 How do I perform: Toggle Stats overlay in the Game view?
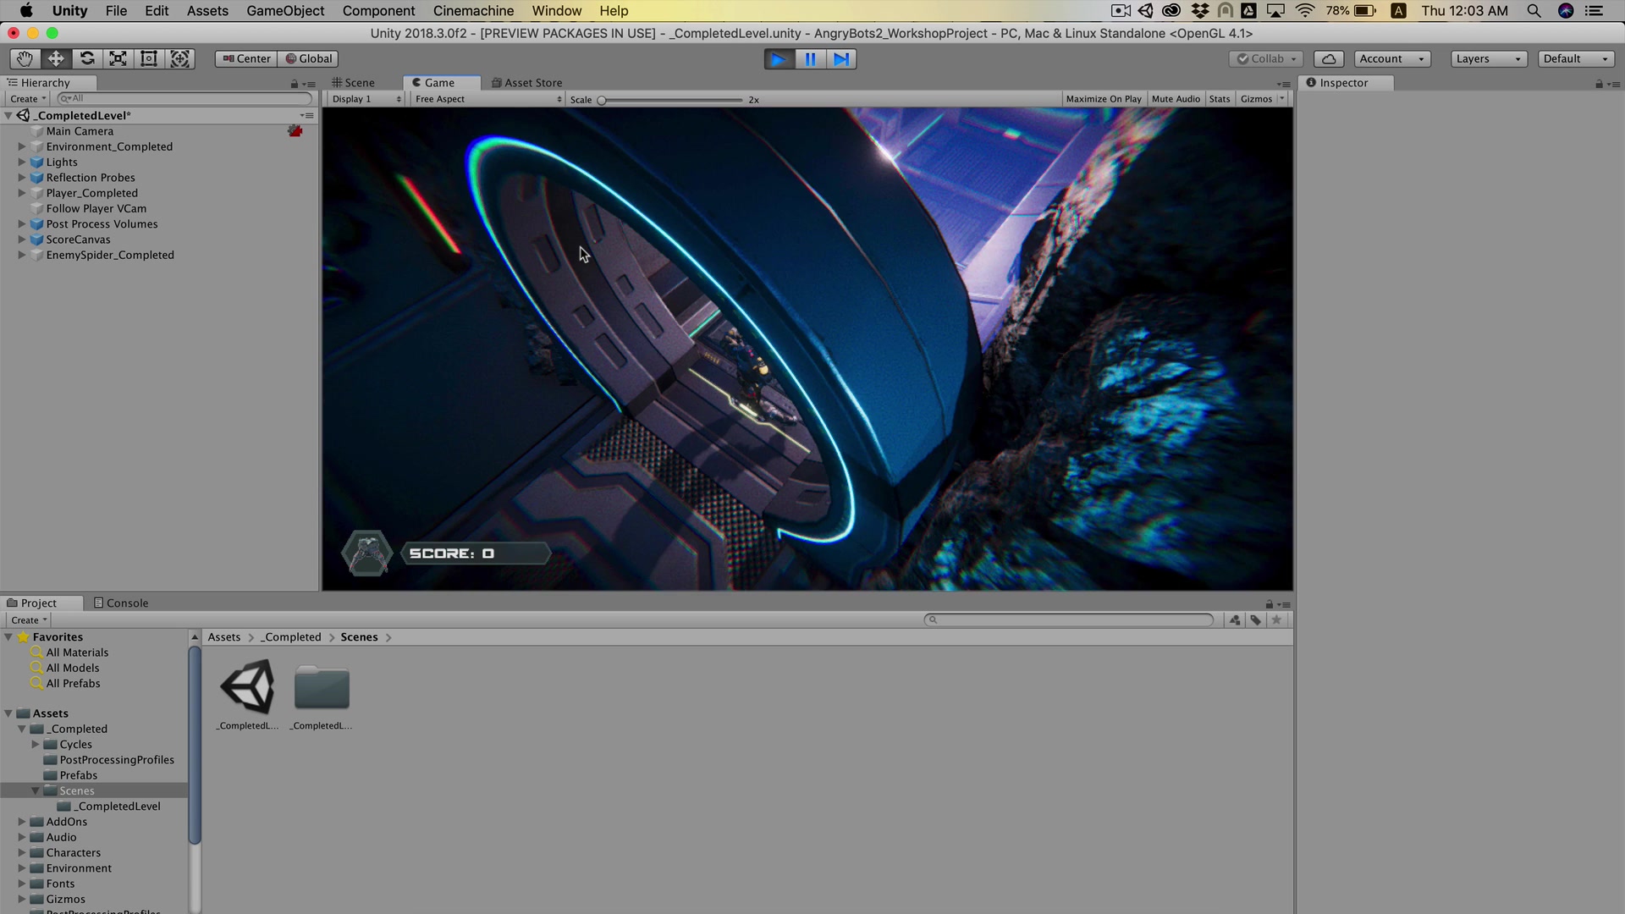coord(1220,99)
